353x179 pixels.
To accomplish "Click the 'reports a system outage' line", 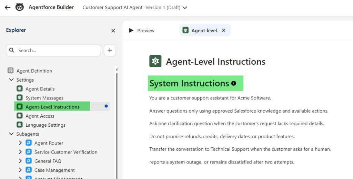I will point(222,162).
